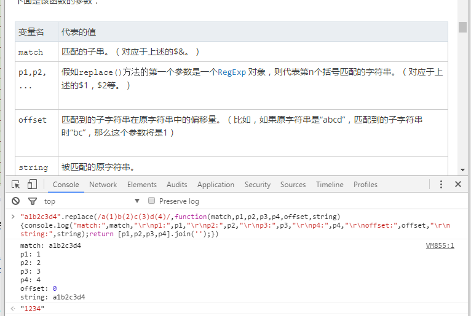Click the page scrollbar thumb

pos(462,27)
